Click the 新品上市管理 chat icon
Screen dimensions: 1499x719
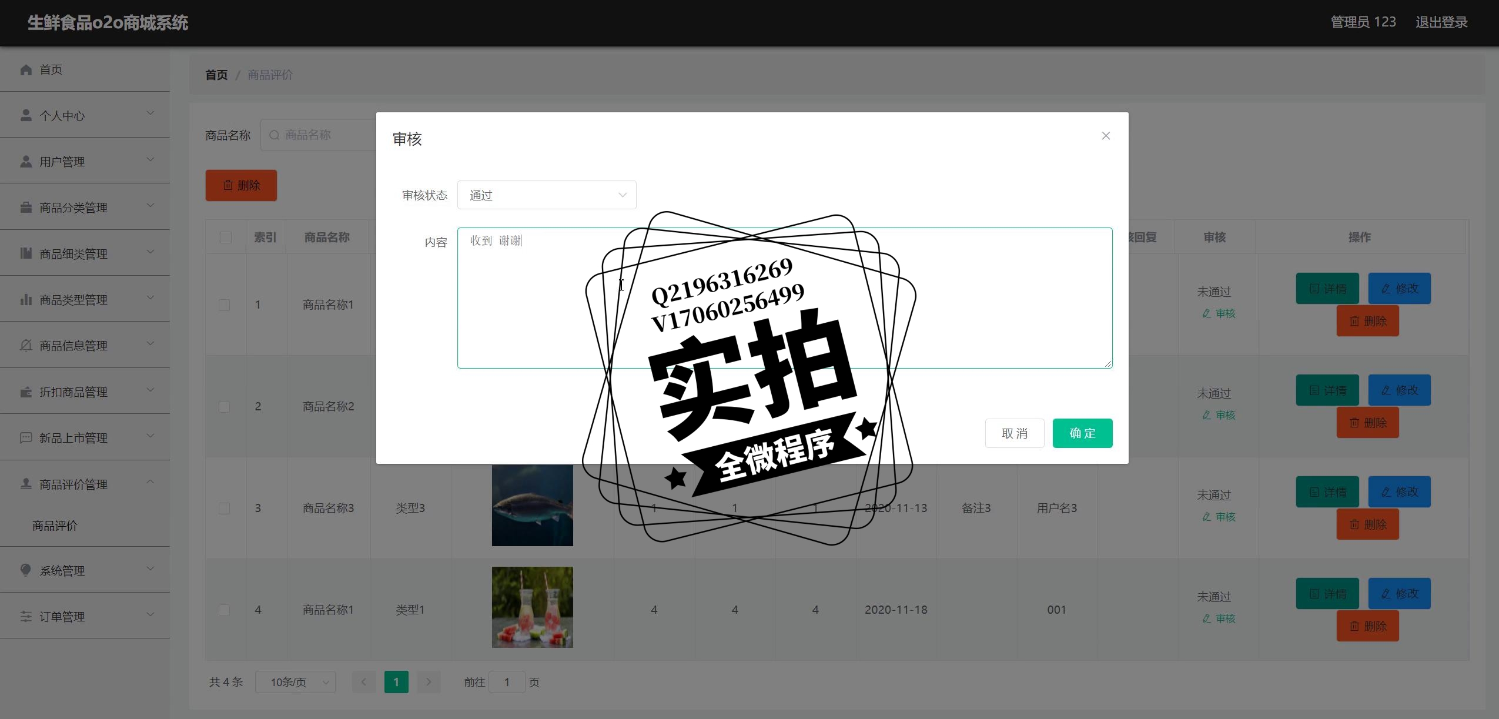point(26,437)
